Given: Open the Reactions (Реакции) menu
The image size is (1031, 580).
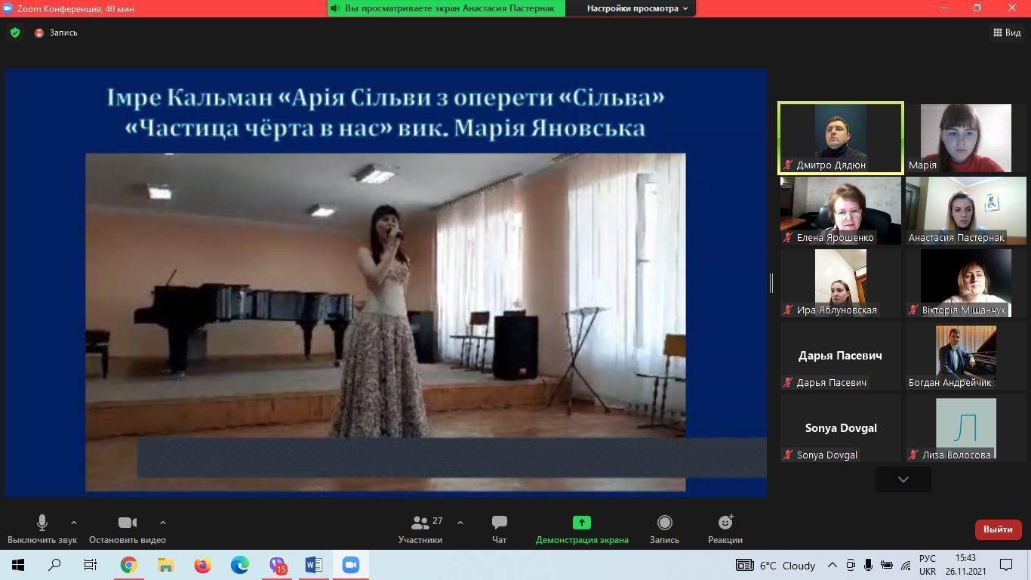Looking at the screenshot, I should tap(725, 523).
